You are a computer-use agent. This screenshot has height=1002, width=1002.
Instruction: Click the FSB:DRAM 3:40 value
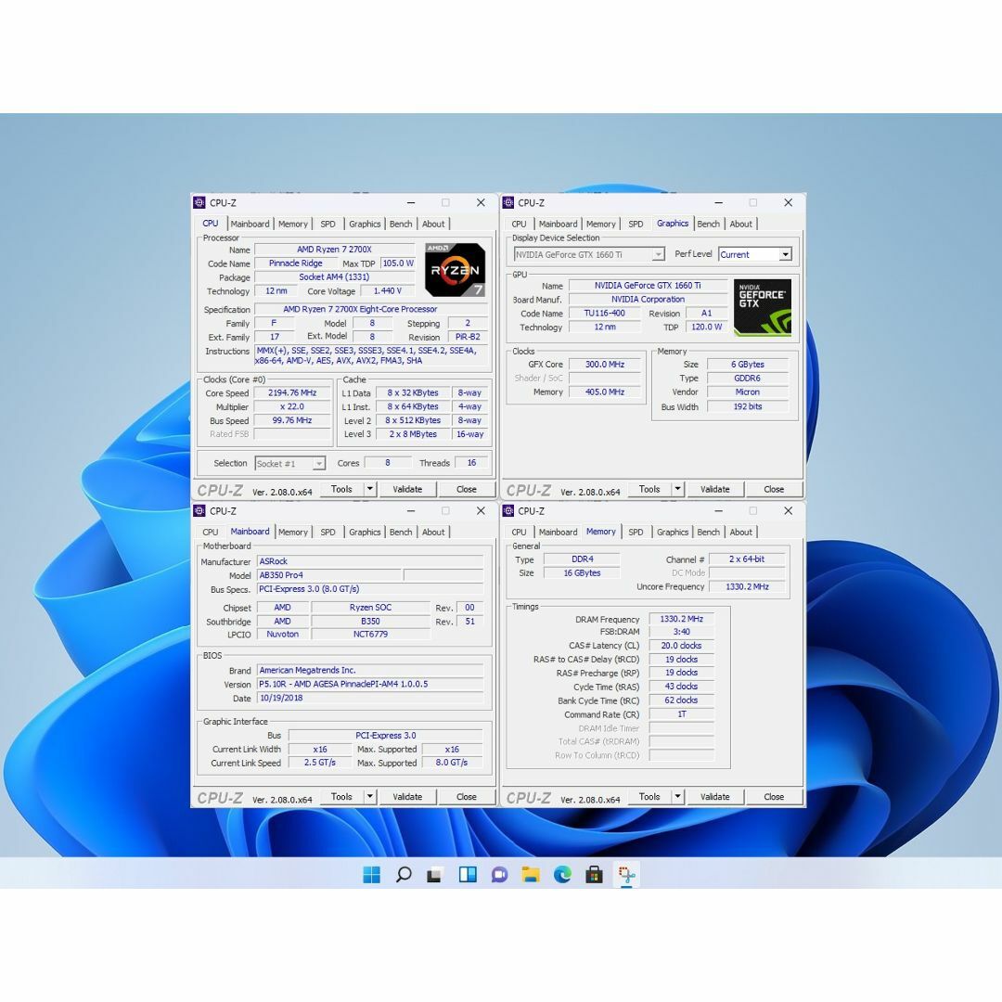point(681,632)
